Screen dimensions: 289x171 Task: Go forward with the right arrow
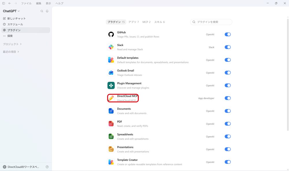[16, 3]
